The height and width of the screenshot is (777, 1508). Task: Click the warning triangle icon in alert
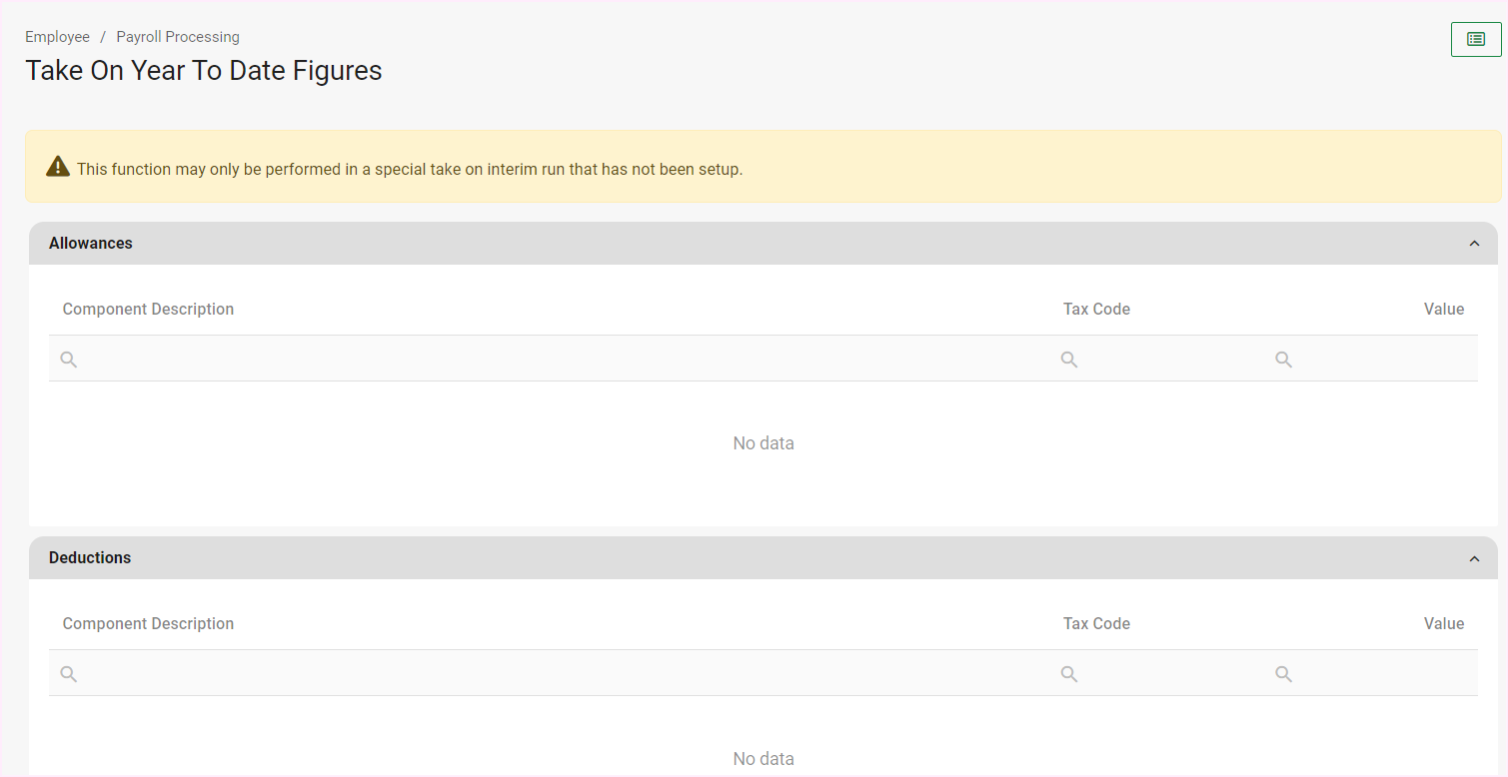tap(58, 167)
